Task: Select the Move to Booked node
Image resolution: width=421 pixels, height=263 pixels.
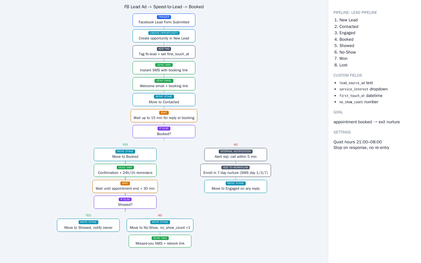Action: point(125,155)
